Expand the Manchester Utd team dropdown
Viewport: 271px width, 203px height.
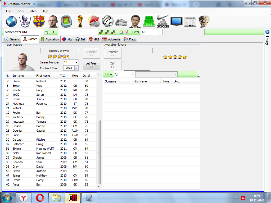click(42, 32)
